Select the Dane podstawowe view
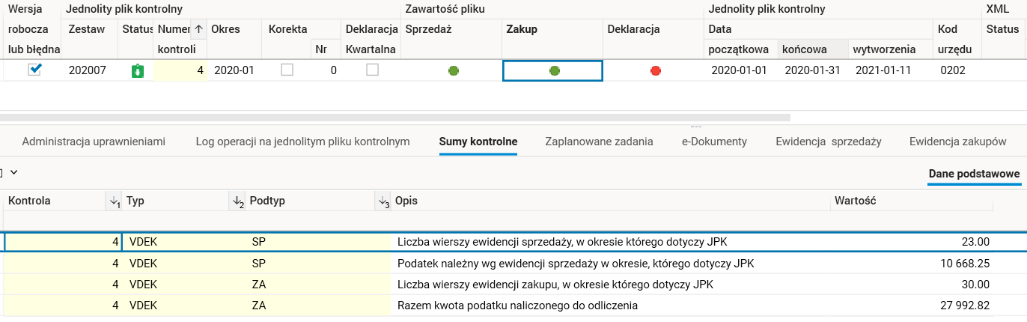1027x322 pixels. [x=974, y=174]
